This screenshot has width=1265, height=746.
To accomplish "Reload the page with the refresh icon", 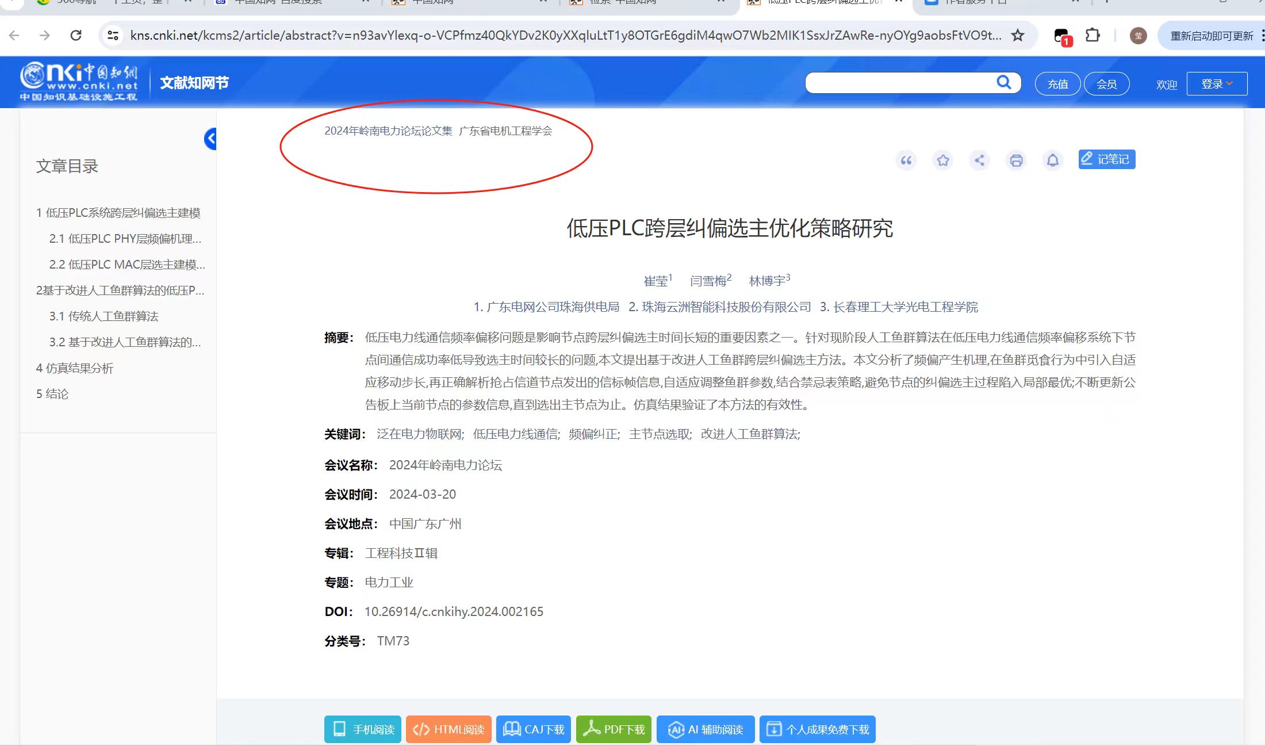I will coord(76,36).
